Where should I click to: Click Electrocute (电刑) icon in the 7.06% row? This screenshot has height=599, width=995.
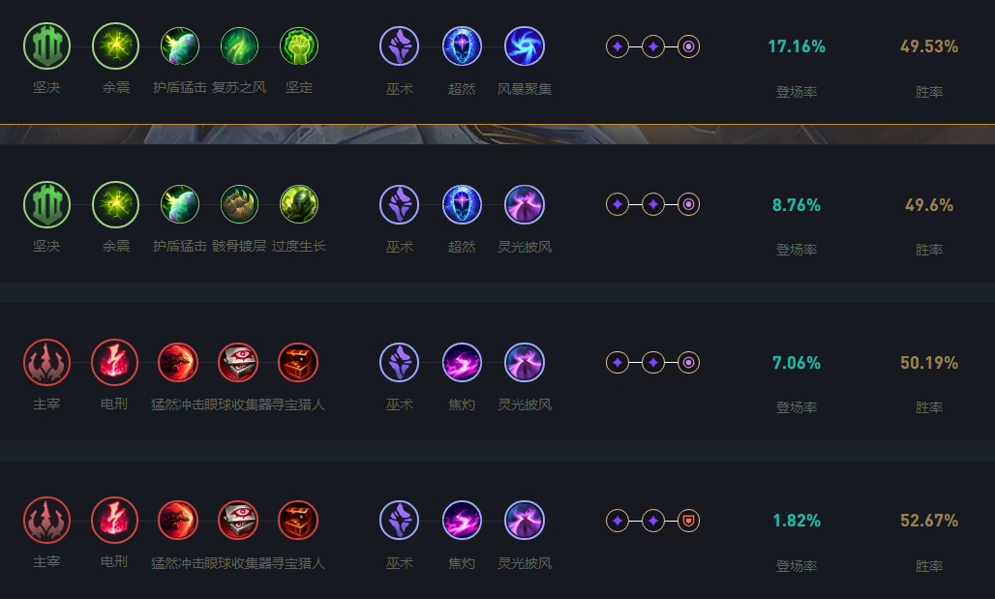click(x=114, y=362)
